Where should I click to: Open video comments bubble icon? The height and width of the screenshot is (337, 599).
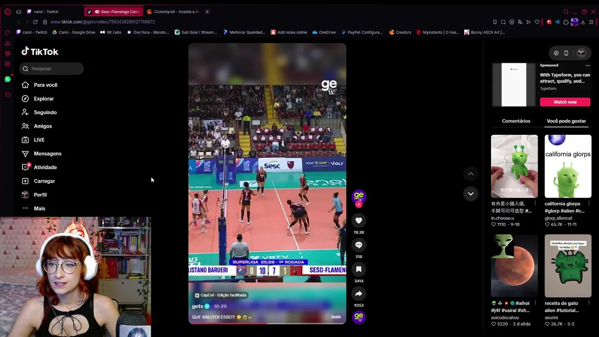pyautogui.click(x=358, y=245)
